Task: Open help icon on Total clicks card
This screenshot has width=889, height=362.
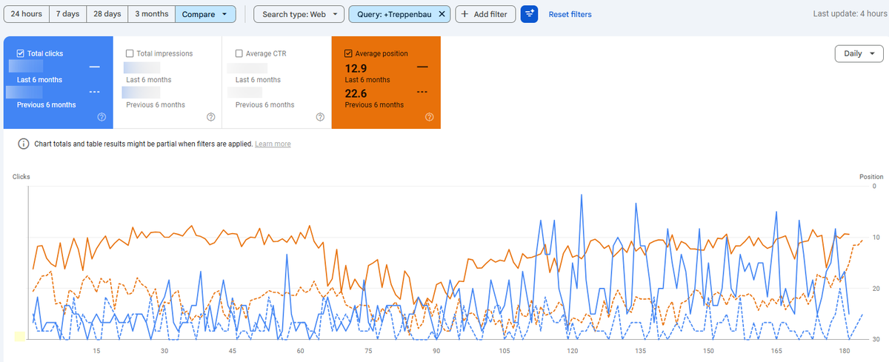Action: 101,117
